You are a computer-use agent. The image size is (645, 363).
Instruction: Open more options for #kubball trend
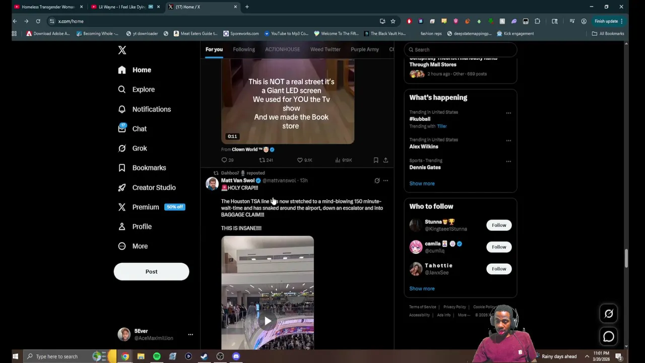pos(508,113)
